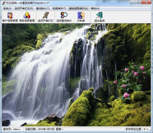Maximize the application window
The height and width of the screenshot is (133, 153).
point(138,2)
